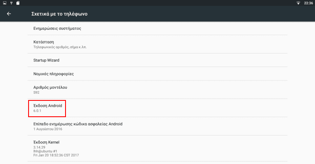The image size is (315, 164).
Task: Open Νομικές πληροφορίες
Action: pyautogui.click(x=157, y=74)
